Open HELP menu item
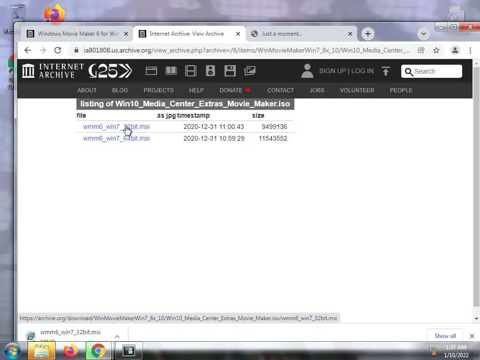This screenshot has width=480, height=360. [196, 90]
